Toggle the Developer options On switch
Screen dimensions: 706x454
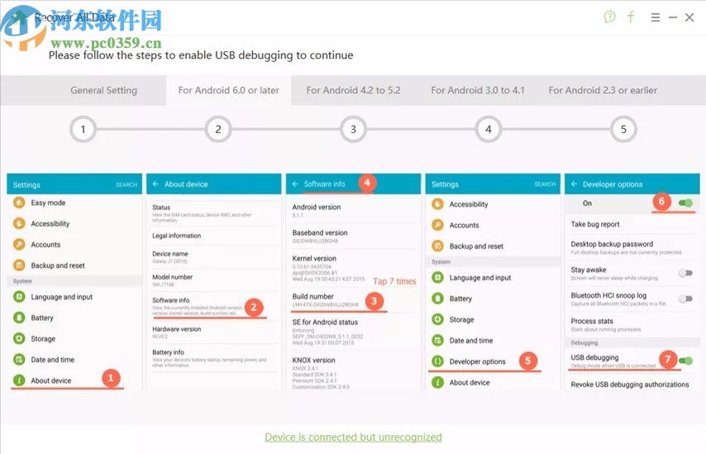point(685,203)
